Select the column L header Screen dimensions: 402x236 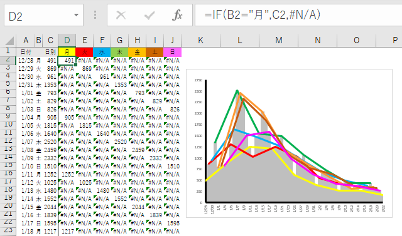(x=239, y=40)
